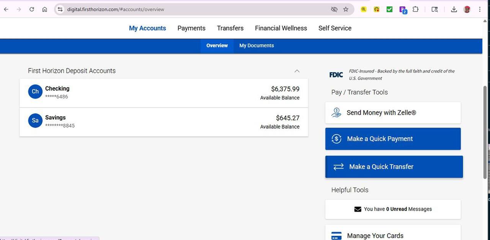The image size is (490, 240).
Task: Click the Zelle hand-coin icon
Action: (336, 112)
